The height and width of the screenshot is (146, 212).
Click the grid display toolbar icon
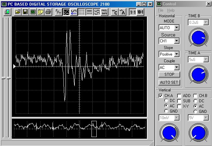point(81,12)
